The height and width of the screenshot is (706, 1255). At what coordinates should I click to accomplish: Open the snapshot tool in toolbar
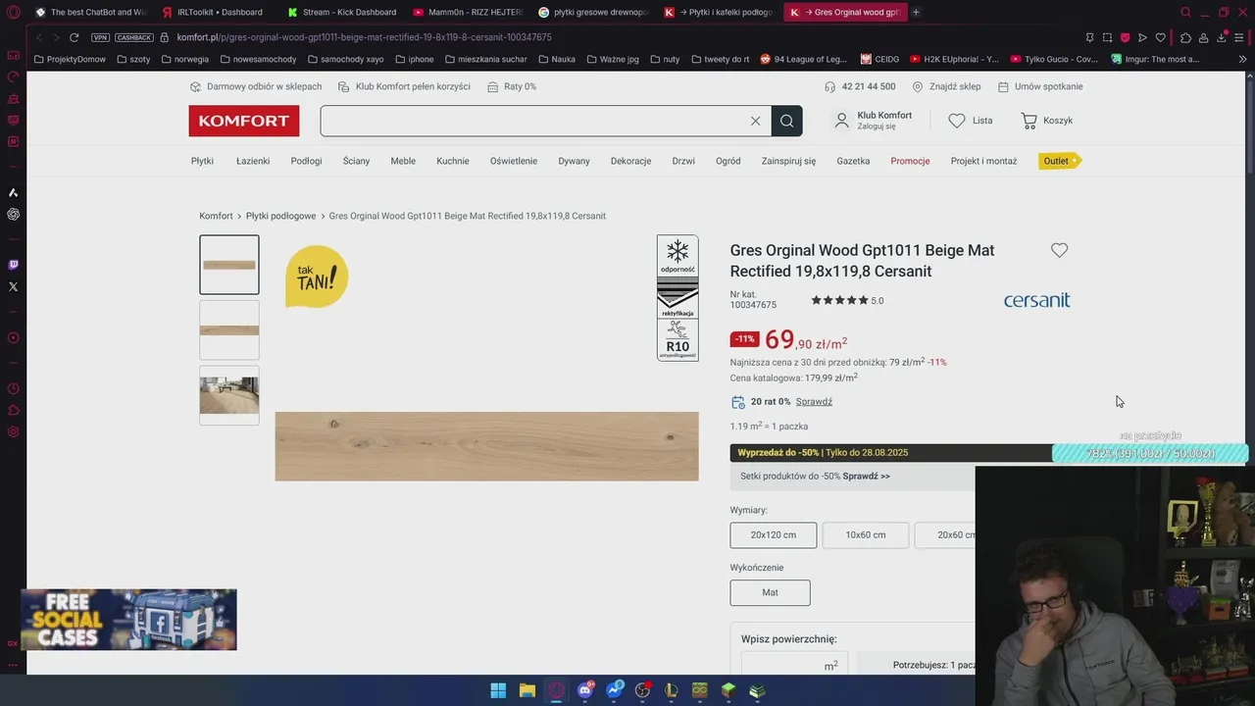click(x=1107, y=37)
